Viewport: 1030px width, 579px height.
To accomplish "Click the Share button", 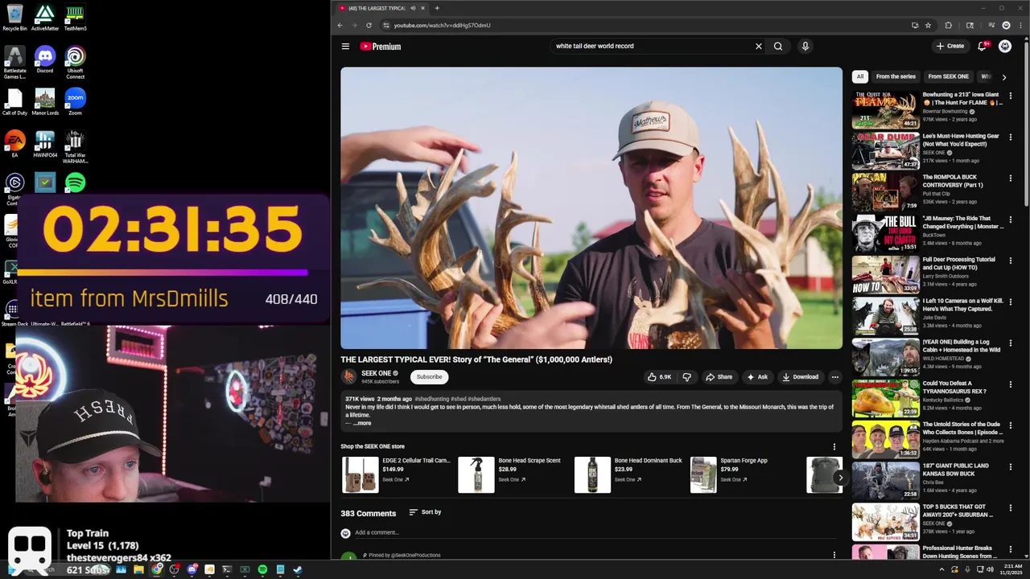I will tap(719, 377).
